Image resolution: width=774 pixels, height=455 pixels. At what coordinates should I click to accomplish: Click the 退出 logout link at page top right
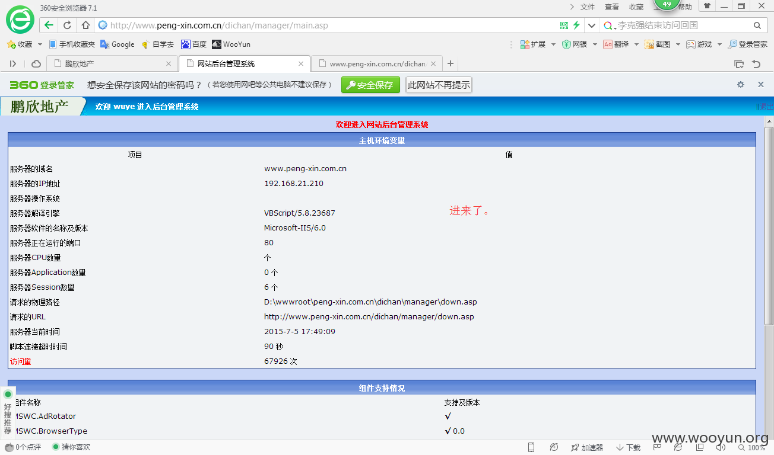point(766,107)
